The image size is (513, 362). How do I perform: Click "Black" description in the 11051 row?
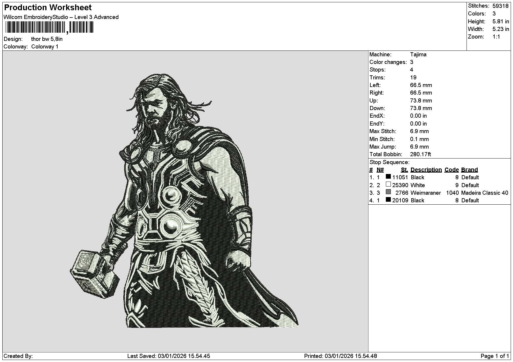click(417, 177)
